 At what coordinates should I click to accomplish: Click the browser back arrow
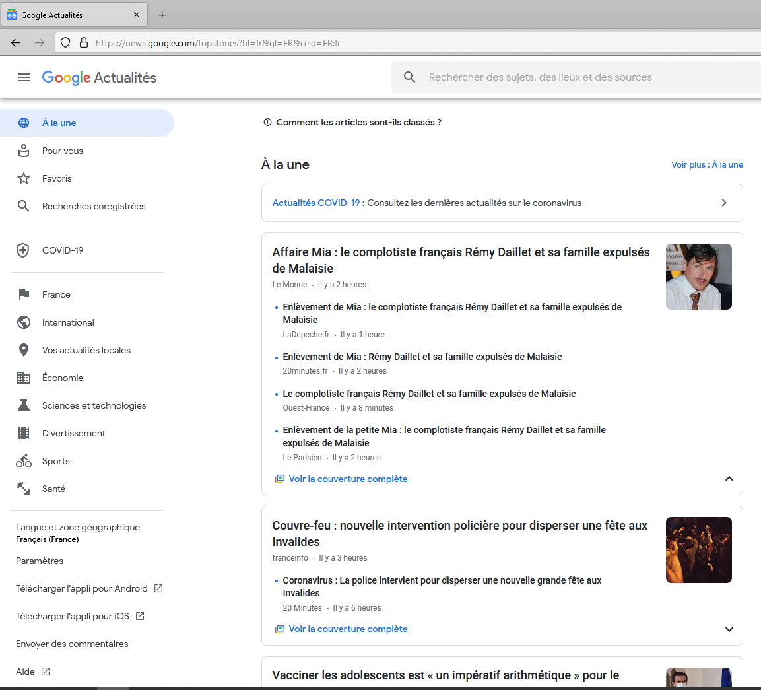click(16, 43)
